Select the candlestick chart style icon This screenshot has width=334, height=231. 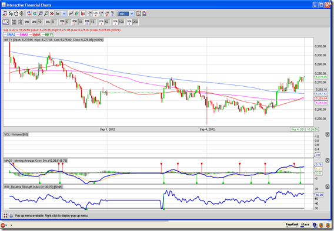pyautogui.click(x=83, y=13)
